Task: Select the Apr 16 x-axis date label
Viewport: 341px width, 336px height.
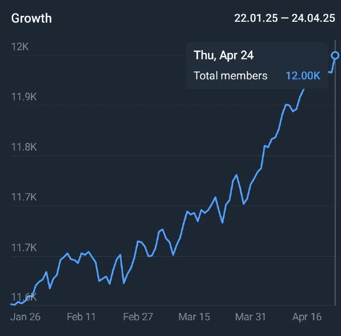Action: (x=307, y=317)
